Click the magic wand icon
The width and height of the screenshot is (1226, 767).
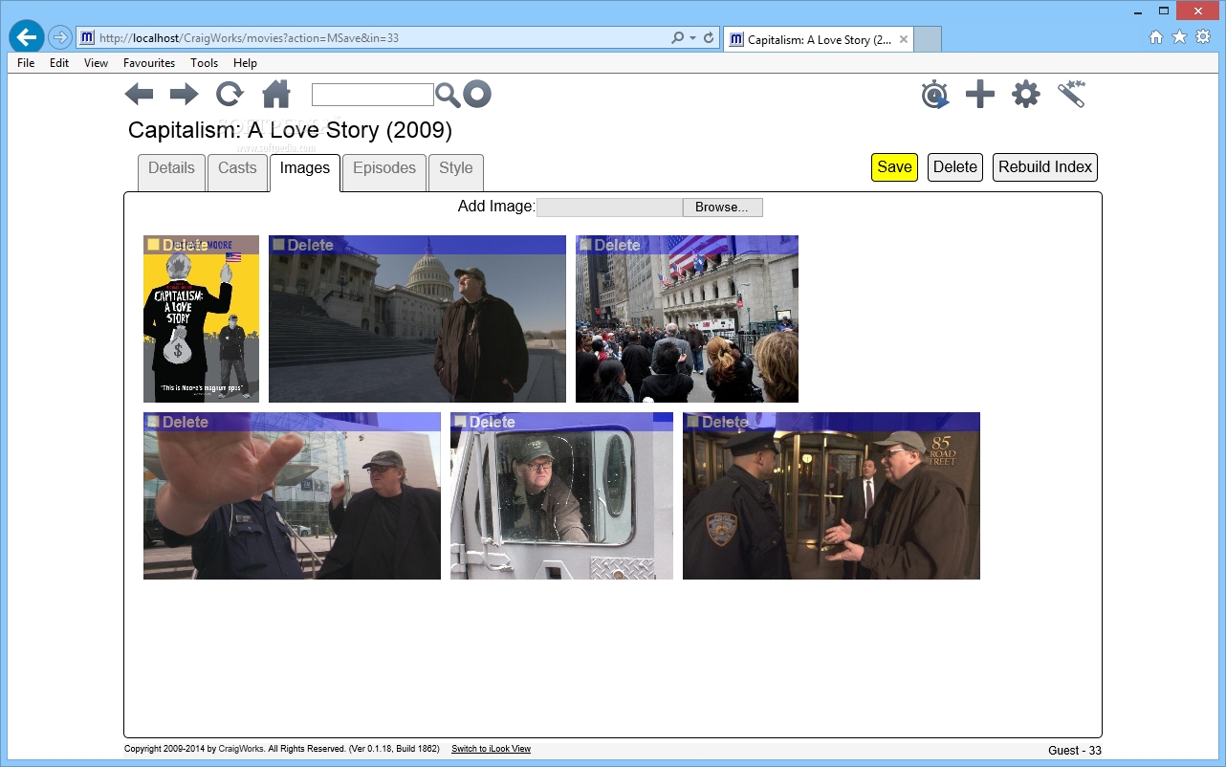tap(1071, 94)
